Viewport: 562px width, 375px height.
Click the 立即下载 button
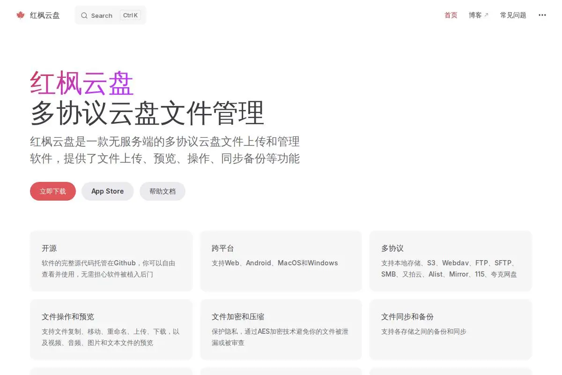pyautogui.click(x=53, y=191)
